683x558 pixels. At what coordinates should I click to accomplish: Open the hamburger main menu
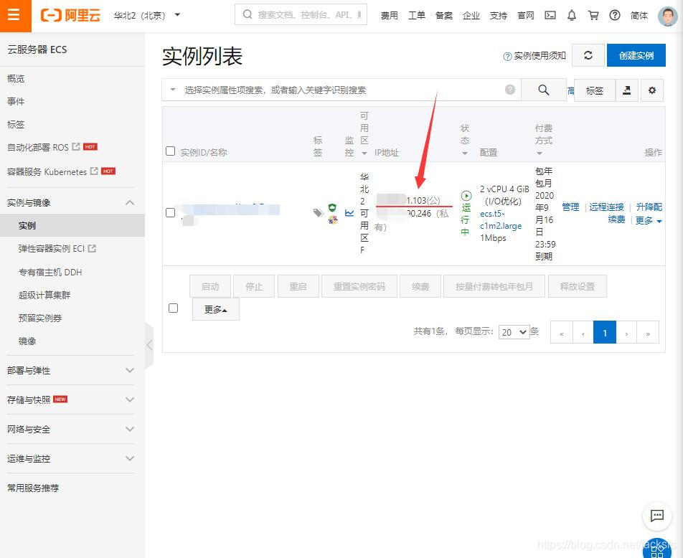click(x=15, y=16)
